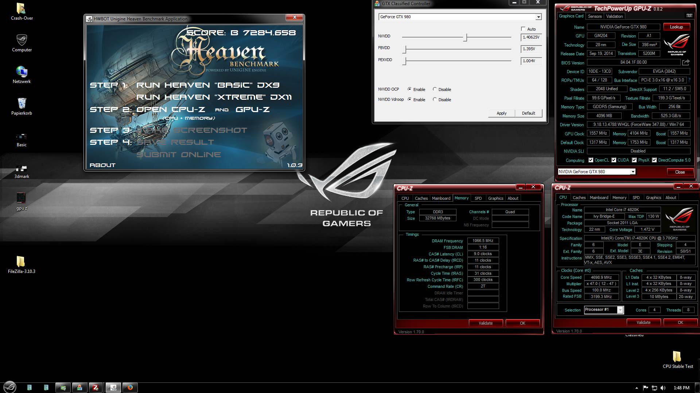Click the PEXVDD voltage slider handle
Screen dimensions: 700x393
[404, 61]
